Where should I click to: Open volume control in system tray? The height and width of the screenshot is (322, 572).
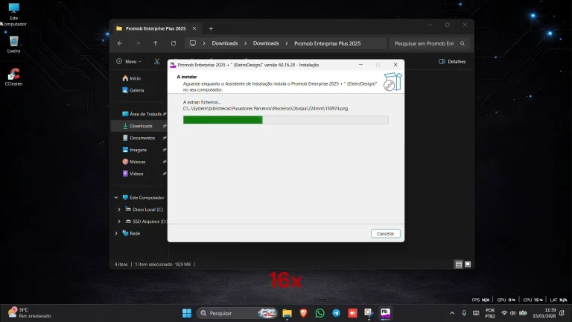pyautogui.click(x=513, y=313)
